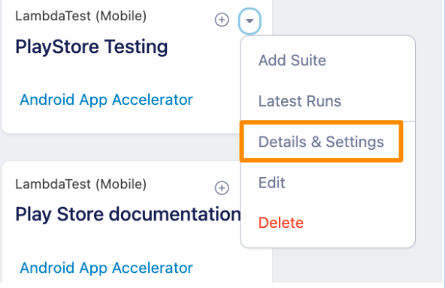Dismiss the menu via gray area beside it
445x288 pixels.
(428, 142)
